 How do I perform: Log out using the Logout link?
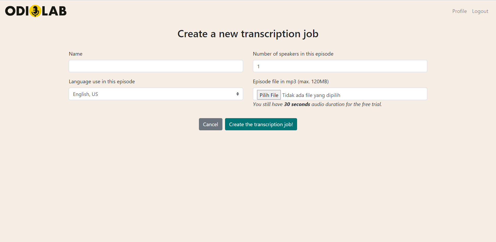[x=480, y=11]
